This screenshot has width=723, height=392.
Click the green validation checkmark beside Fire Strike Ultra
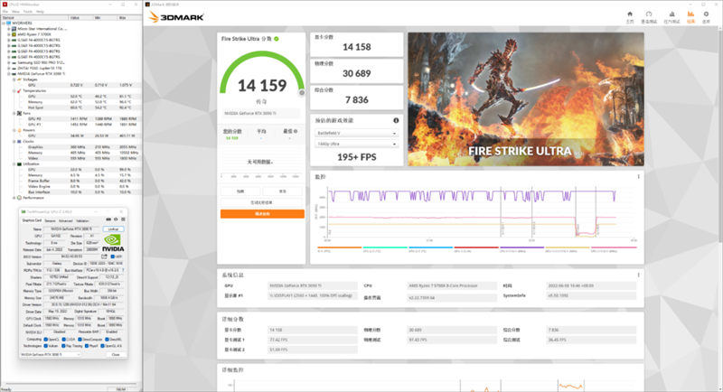277,40
